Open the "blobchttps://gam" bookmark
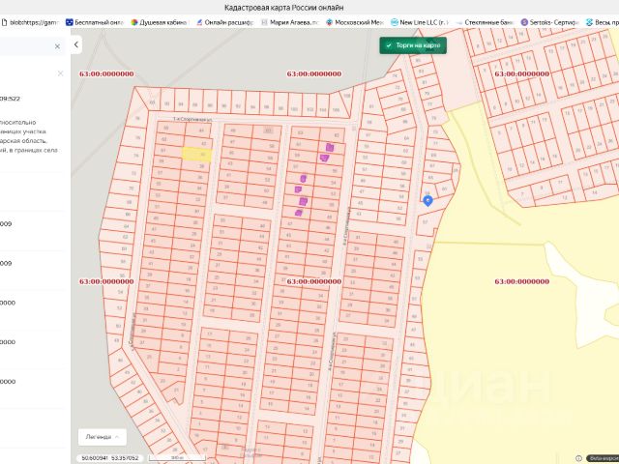The height and width of the screenshot is (464, 619). 30,22
